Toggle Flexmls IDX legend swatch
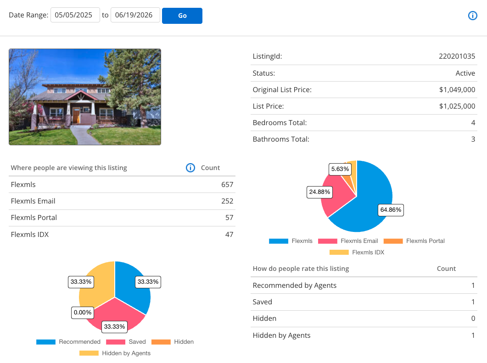The height and width of the screenshot is (363, 487). click(339, 253)
